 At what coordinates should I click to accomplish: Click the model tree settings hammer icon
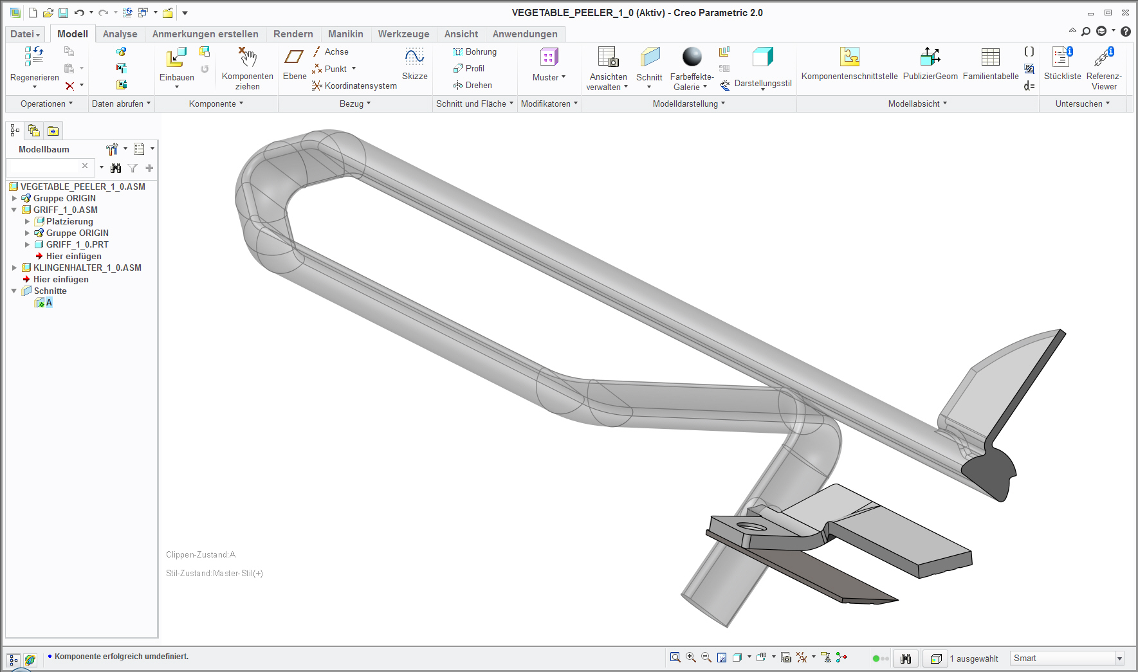[112, 149]
